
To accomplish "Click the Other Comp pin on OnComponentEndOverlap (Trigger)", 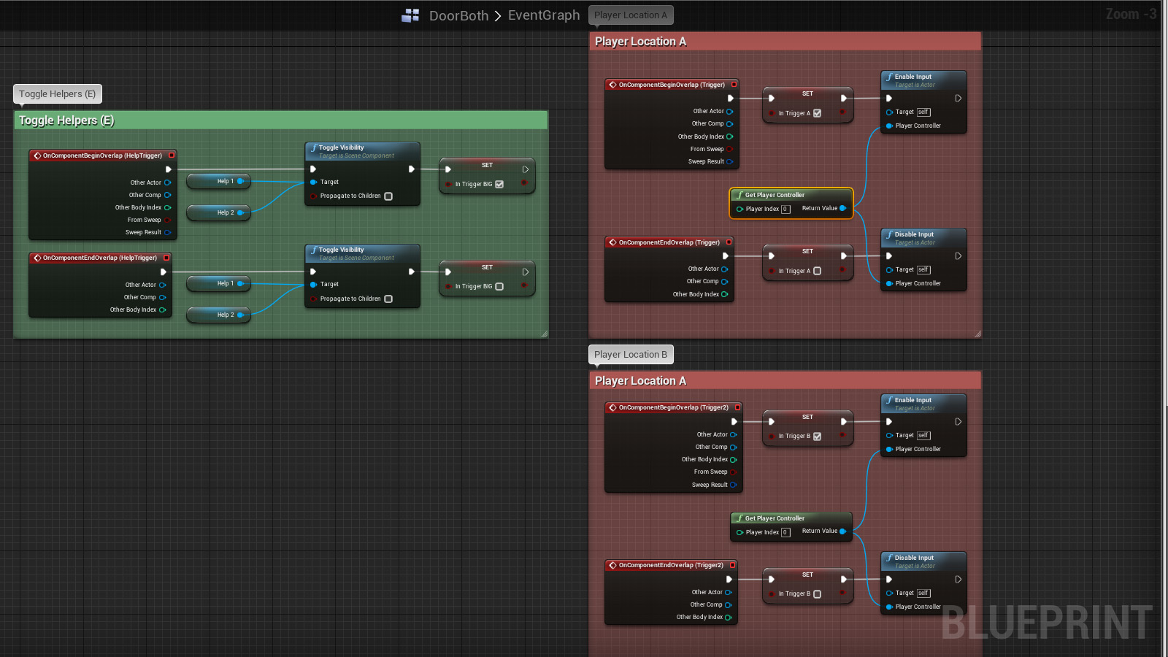I will click(x=724, y=281).
